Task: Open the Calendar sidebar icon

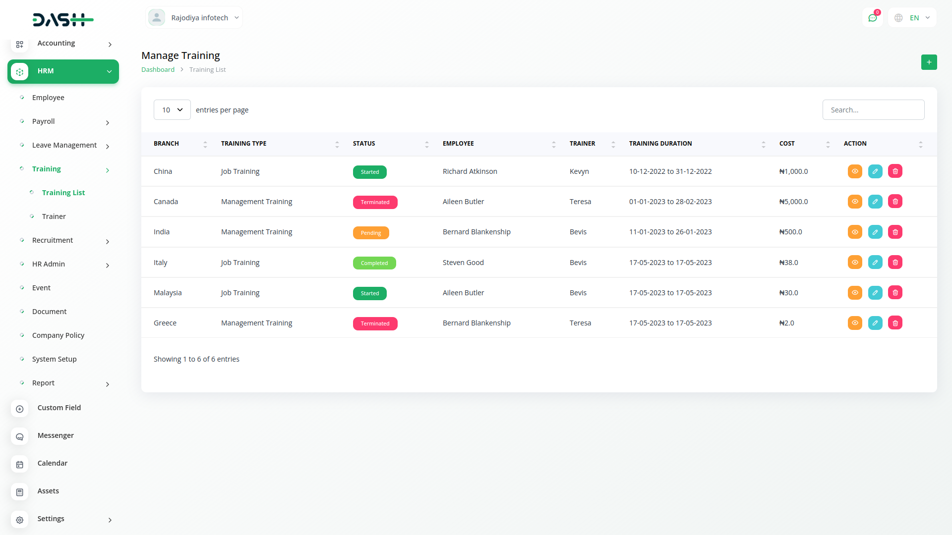Action: click(20, 464)
